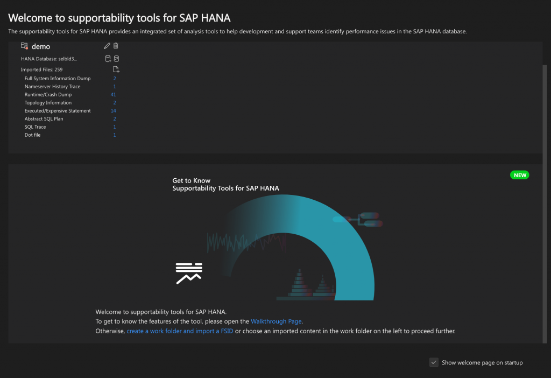The width and height of the screenshot is (551, 378).
Task: Open the Walkthrough Page link
Action: tap(276, 321)
